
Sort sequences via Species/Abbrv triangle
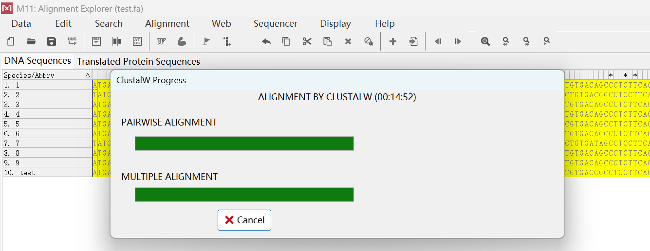pyautogui.click(x=88, y=75)
